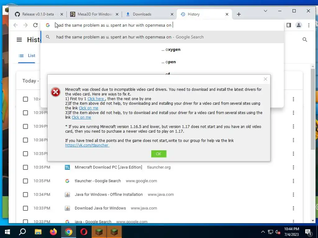Screen dimensions: 318x238
Task: Select the second Minecraft block taskbar icon
Action: click(114, 232)
